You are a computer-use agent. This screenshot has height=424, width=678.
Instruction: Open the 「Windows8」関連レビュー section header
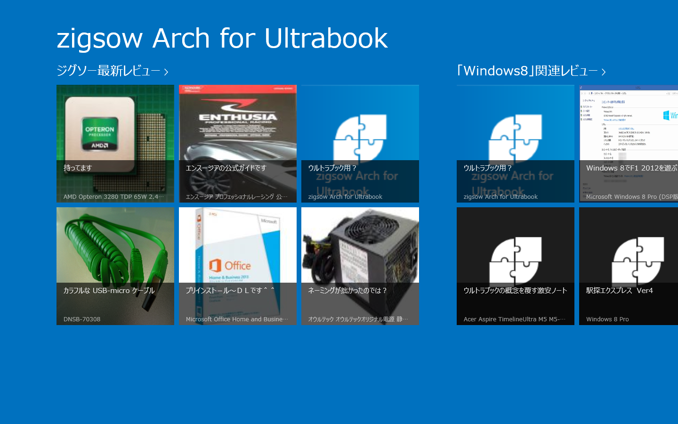click(x=531, y=71)
